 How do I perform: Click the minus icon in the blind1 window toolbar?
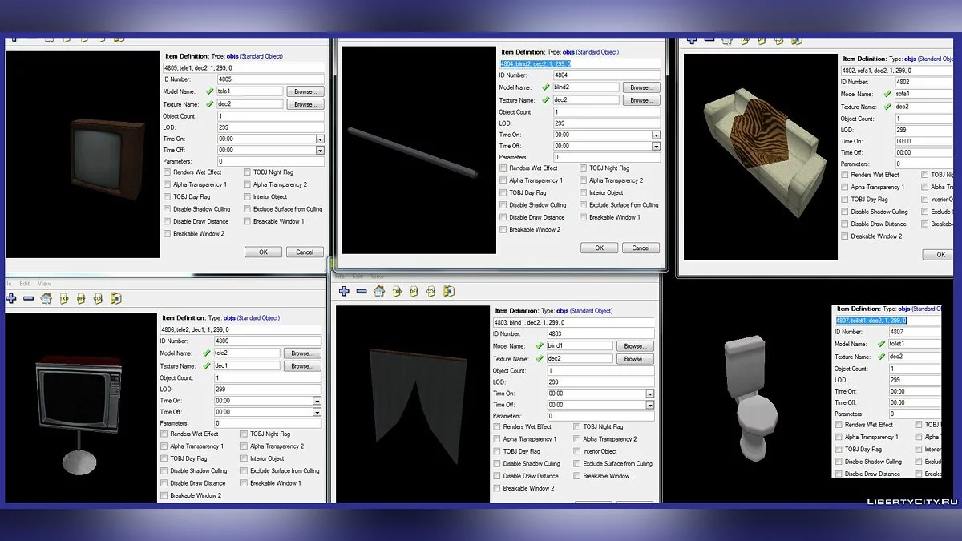coord(361,292)
